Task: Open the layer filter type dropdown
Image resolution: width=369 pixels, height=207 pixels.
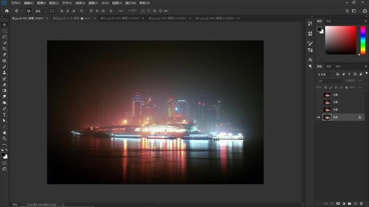Action: pos(325,74)
